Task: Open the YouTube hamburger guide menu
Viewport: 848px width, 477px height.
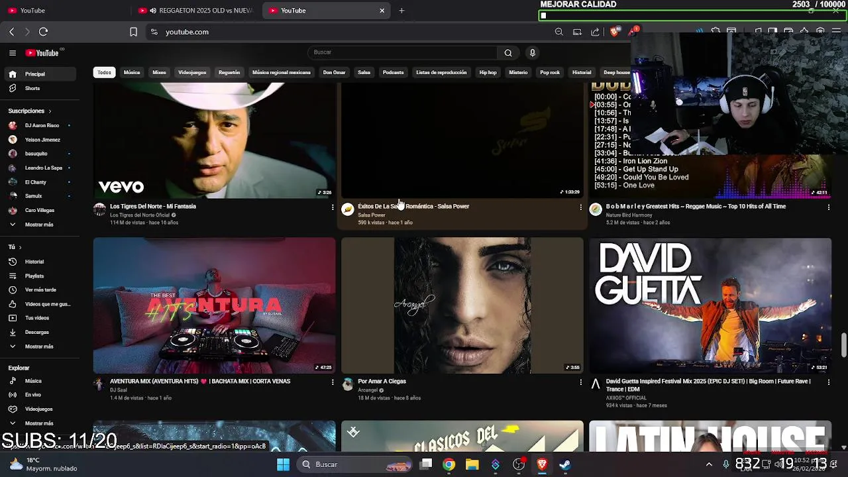Action: (x=13, y=53)
